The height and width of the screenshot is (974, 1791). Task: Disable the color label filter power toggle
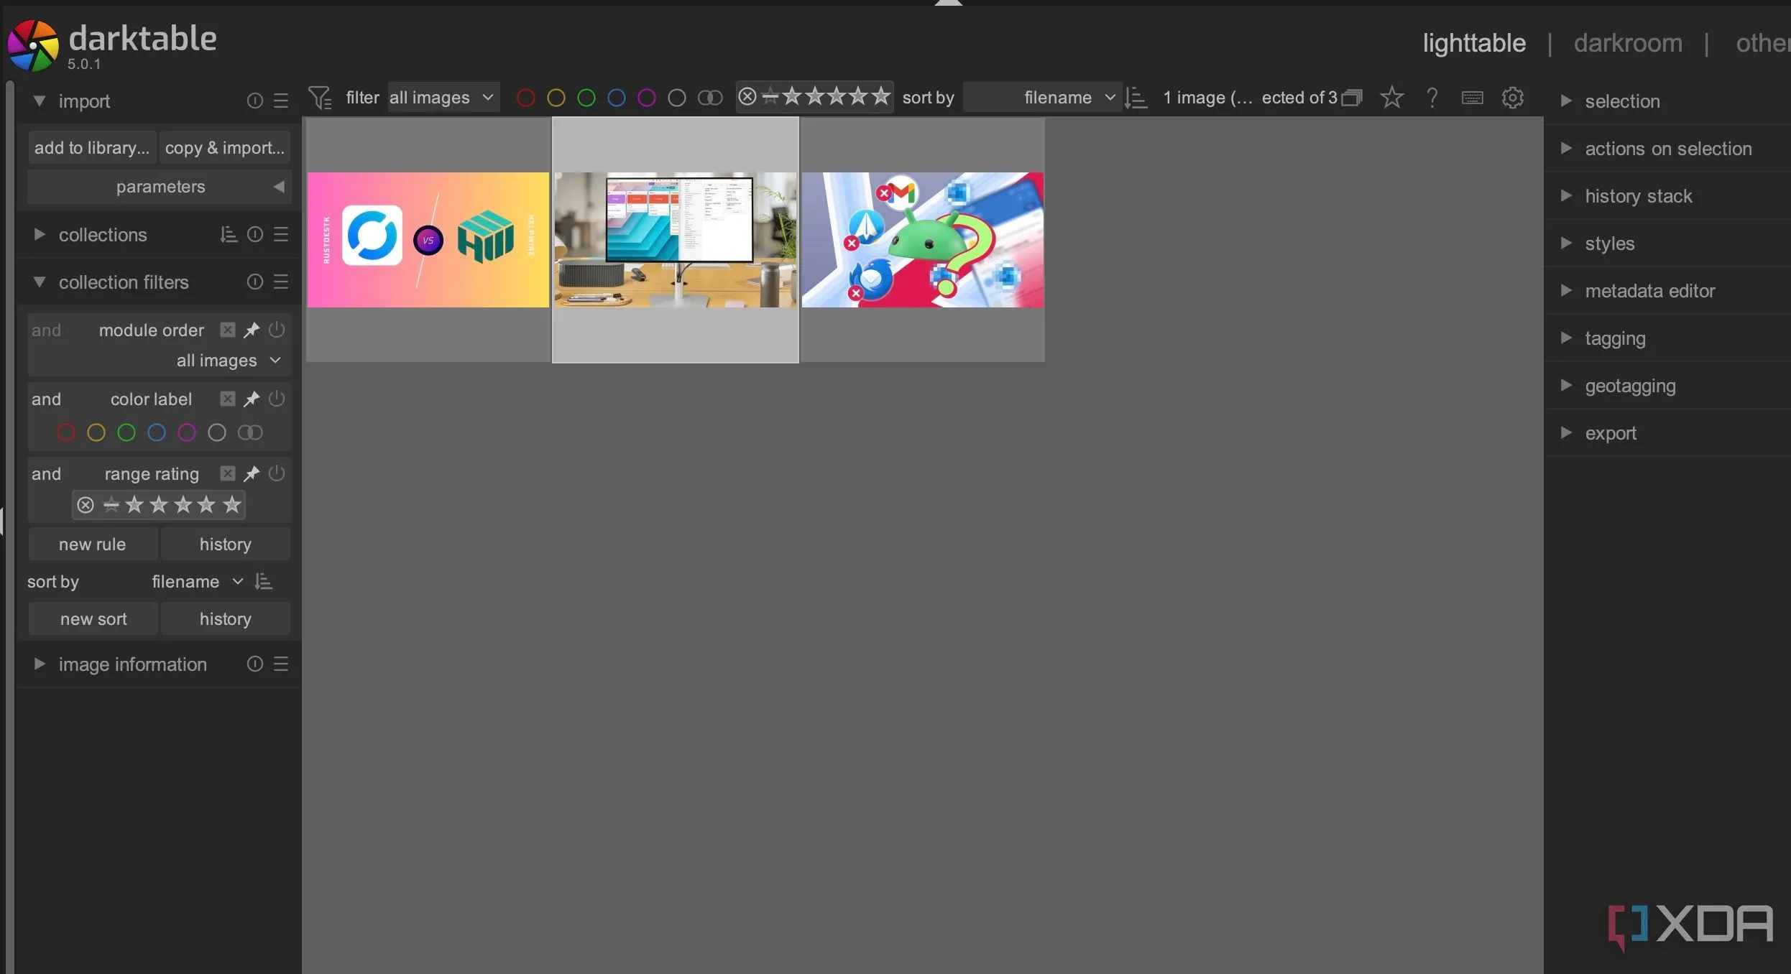coord(277,399)
